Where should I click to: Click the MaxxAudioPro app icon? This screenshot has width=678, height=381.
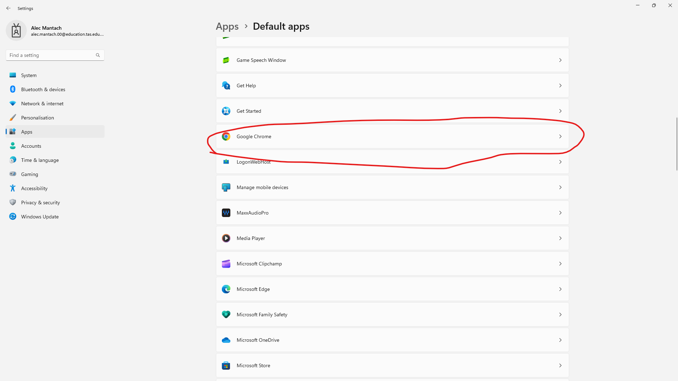[226, 213]
